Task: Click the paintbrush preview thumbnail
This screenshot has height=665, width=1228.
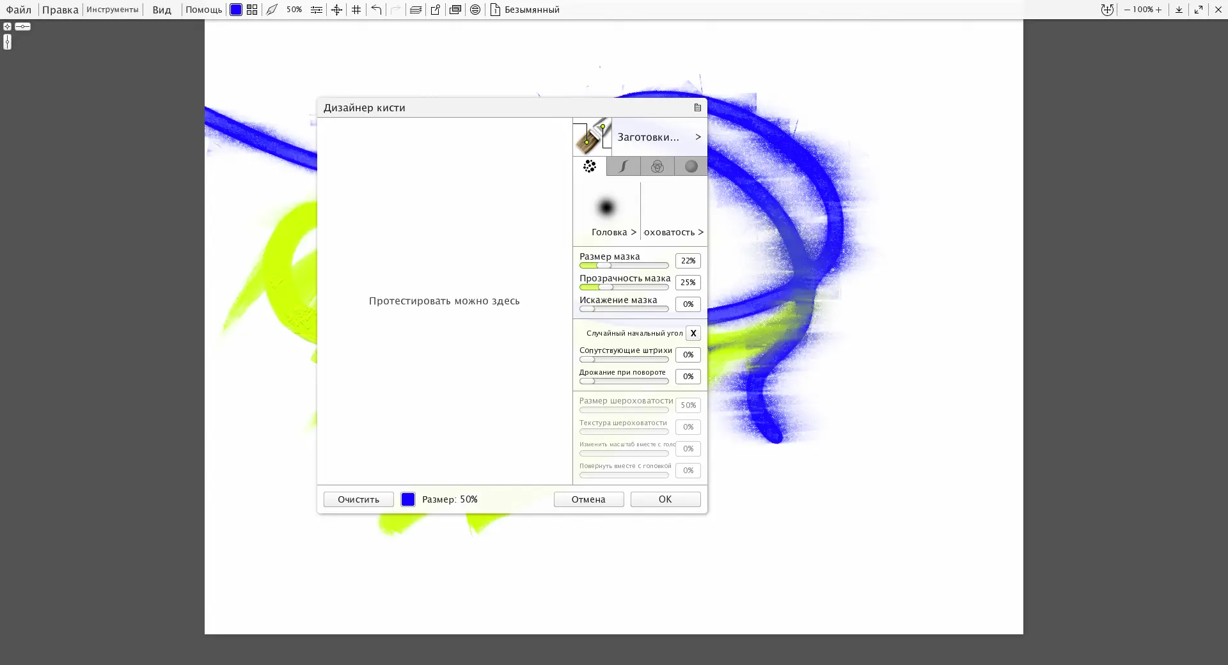Action: click(592, 136)
